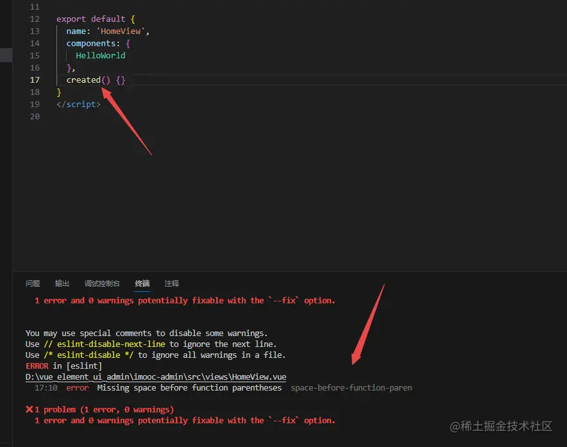Click the space-before-function-paren rule name
This screenshot has height=447, width=567.
[x=351, y=388]
